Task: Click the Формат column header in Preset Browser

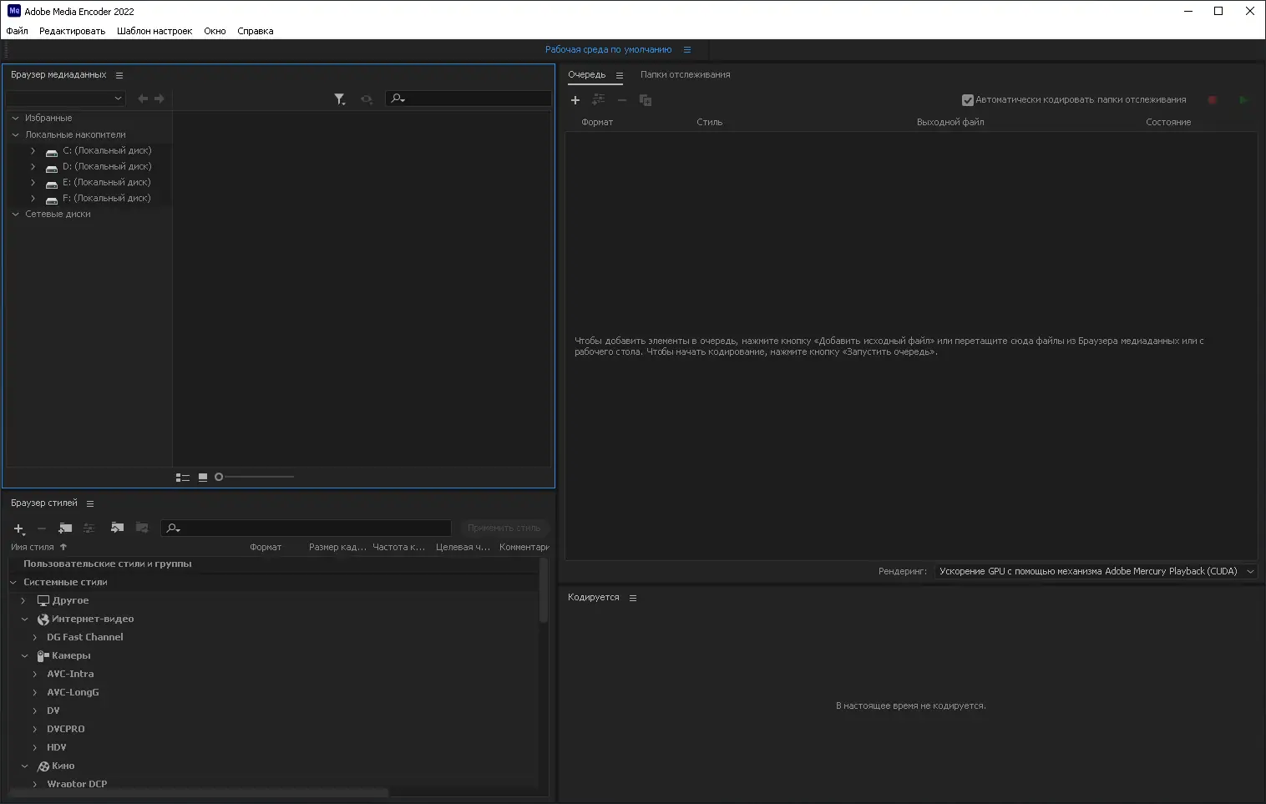Action: [266, 548]
